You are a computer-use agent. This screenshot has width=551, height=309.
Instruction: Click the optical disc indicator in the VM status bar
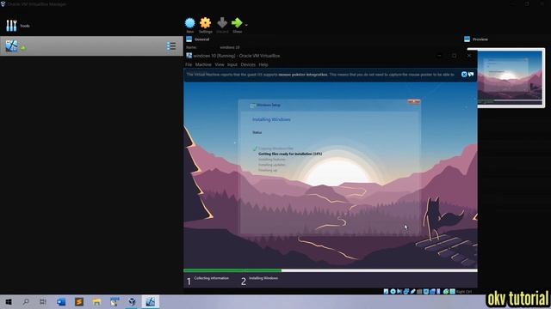[x=393, y=292]
